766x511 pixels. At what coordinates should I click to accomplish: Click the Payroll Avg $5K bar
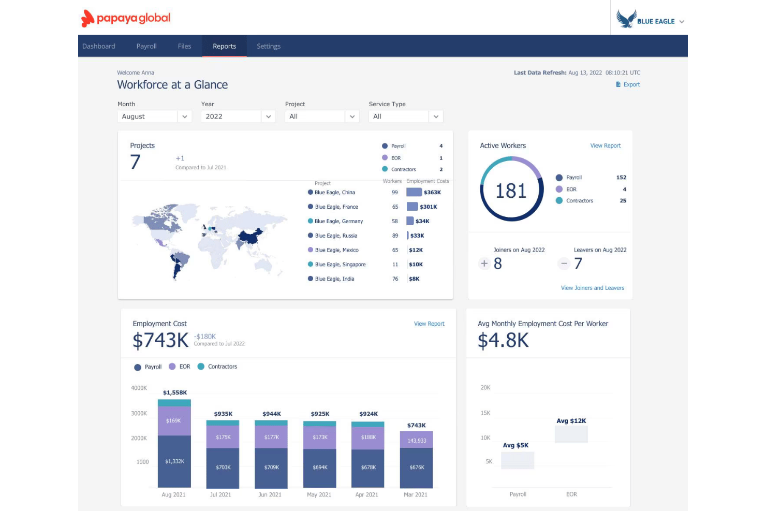518,460
